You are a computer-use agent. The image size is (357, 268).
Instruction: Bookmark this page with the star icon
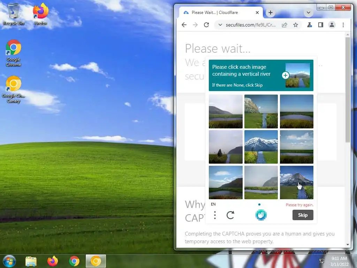296,25
